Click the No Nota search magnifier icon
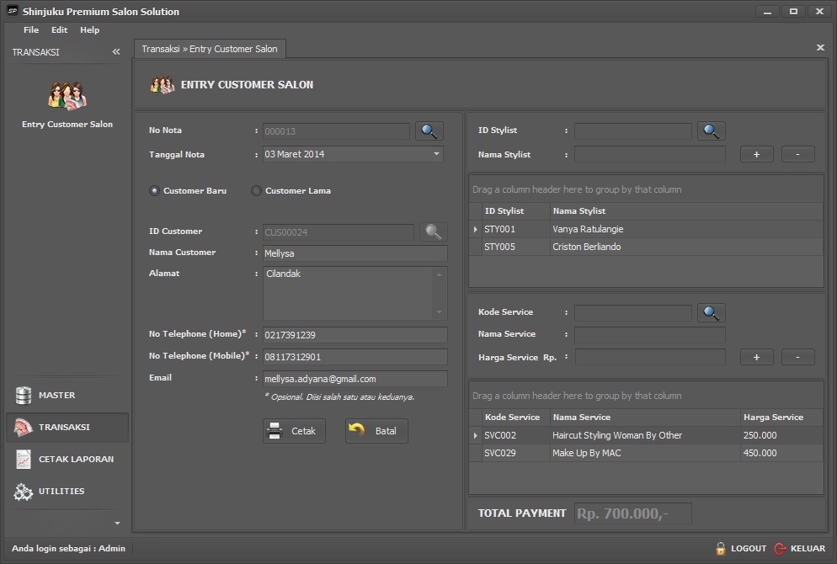837x564 pixels. (429, 131)
